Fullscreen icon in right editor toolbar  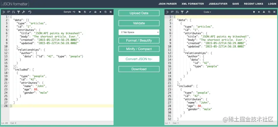(274, 12)
